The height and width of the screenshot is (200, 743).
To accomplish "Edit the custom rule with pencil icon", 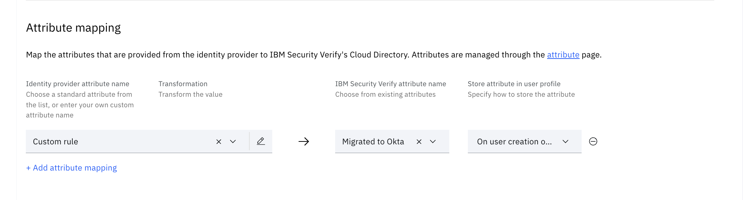I will point(261,141).
